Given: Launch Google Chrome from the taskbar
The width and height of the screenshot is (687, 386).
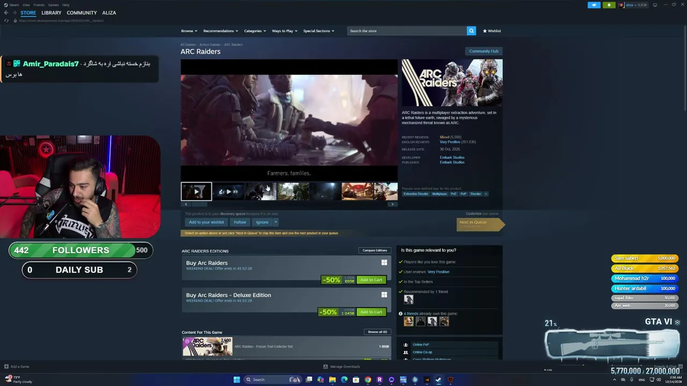Looking at the screenshot, I should click(368, 380).
